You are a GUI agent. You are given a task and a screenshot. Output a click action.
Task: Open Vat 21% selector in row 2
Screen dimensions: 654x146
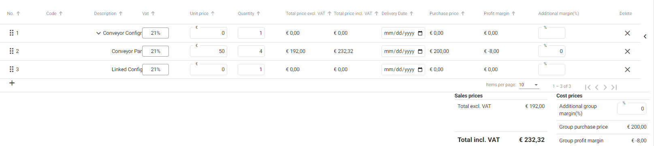click(x=156, y=51)
